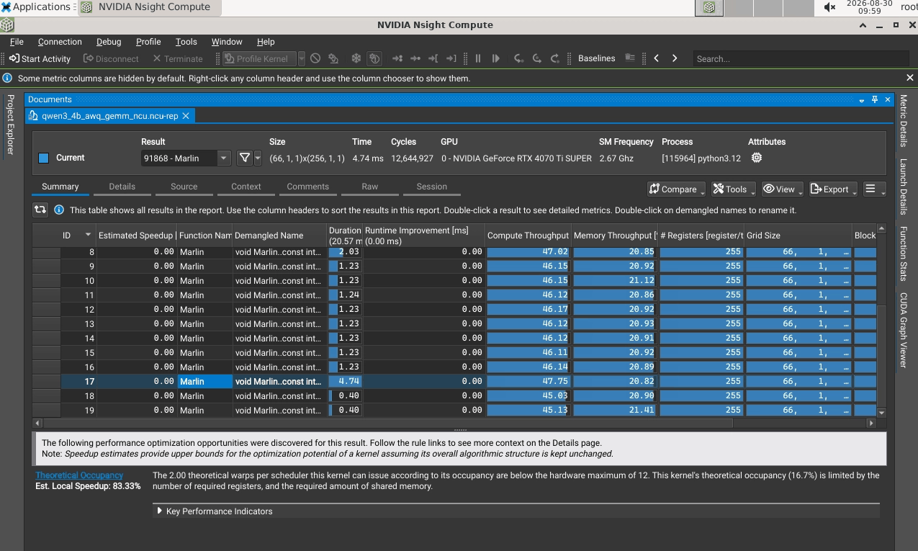The image size is (918, 551).
Task: Click the snowflake clock control icon
Action: coord(355,58)
